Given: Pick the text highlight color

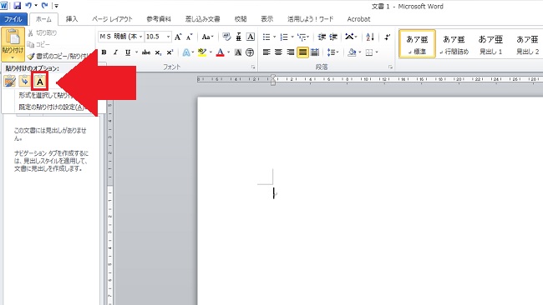Looking at the screenshot, I should click(x=202, y=52).
